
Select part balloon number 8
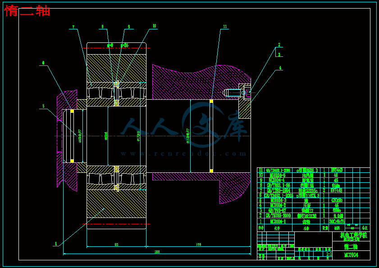pyautogui.click(x=102, y=27)
